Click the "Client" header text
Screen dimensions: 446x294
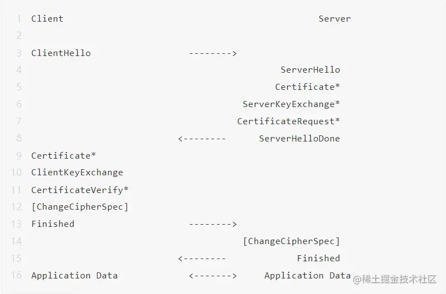47,19
